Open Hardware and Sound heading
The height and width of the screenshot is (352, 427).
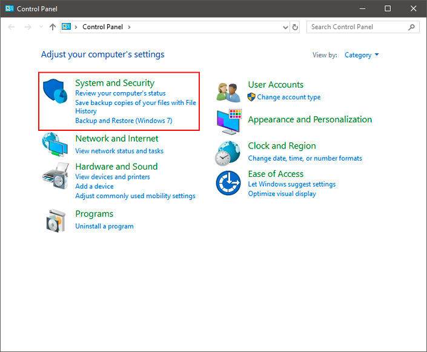click(116, 167)
